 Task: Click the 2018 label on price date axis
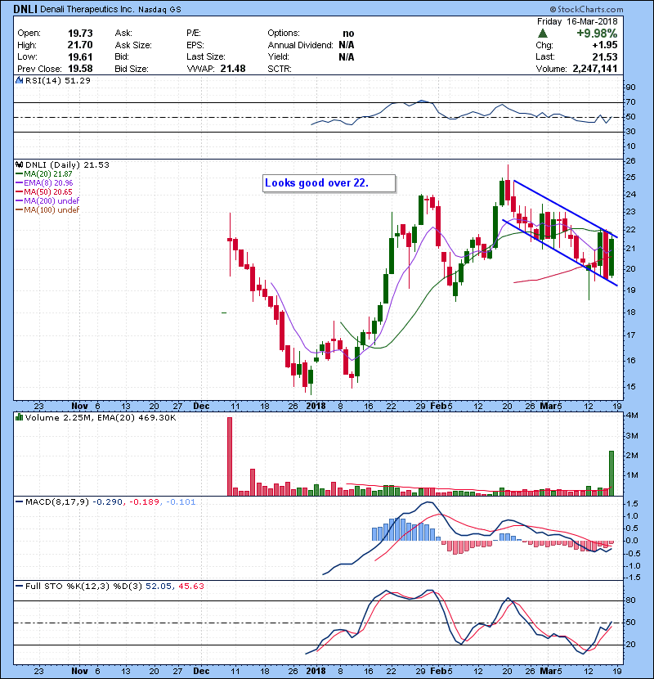tap(316, 407)
